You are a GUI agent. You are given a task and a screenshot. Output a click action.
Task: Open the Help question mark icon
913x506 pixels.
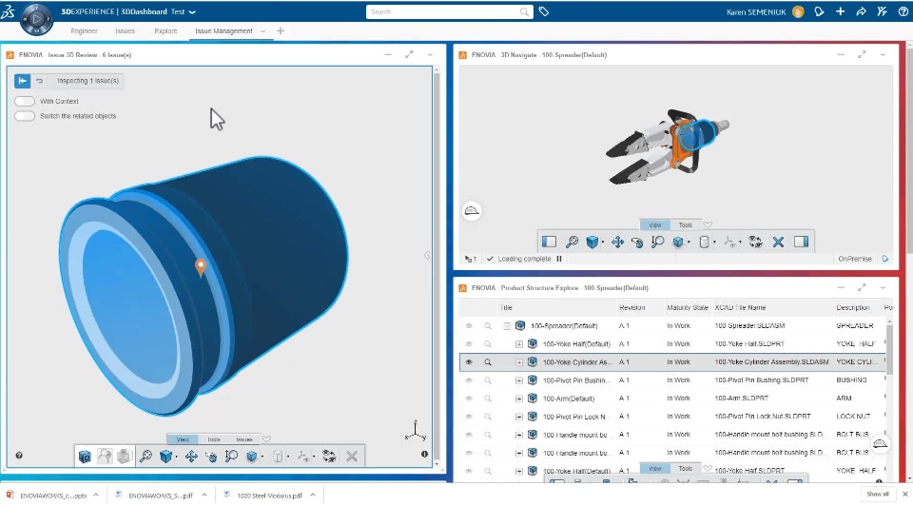click(x=903, y=11)
